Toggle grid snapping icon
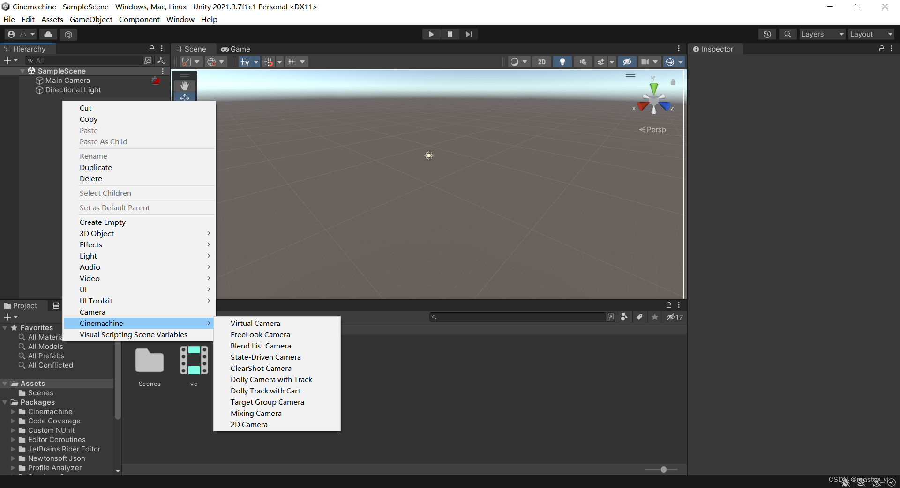Image resolution: width=900 pixels, height=488 pixels. [x=268, y=62]
